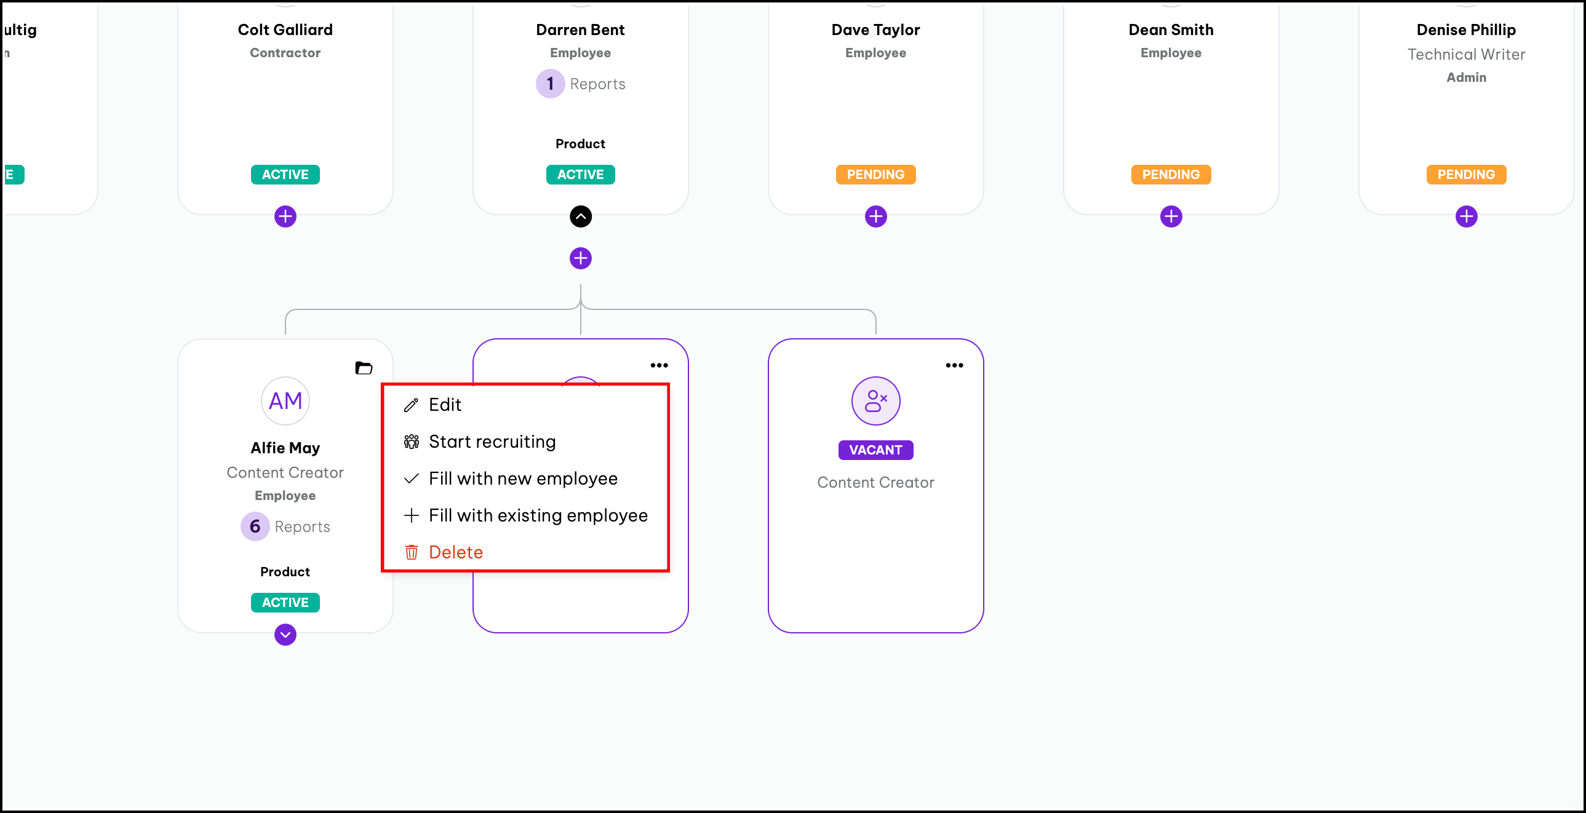Click plus button under Dean Smith card
The image size is (1586, 813).
1170,216
